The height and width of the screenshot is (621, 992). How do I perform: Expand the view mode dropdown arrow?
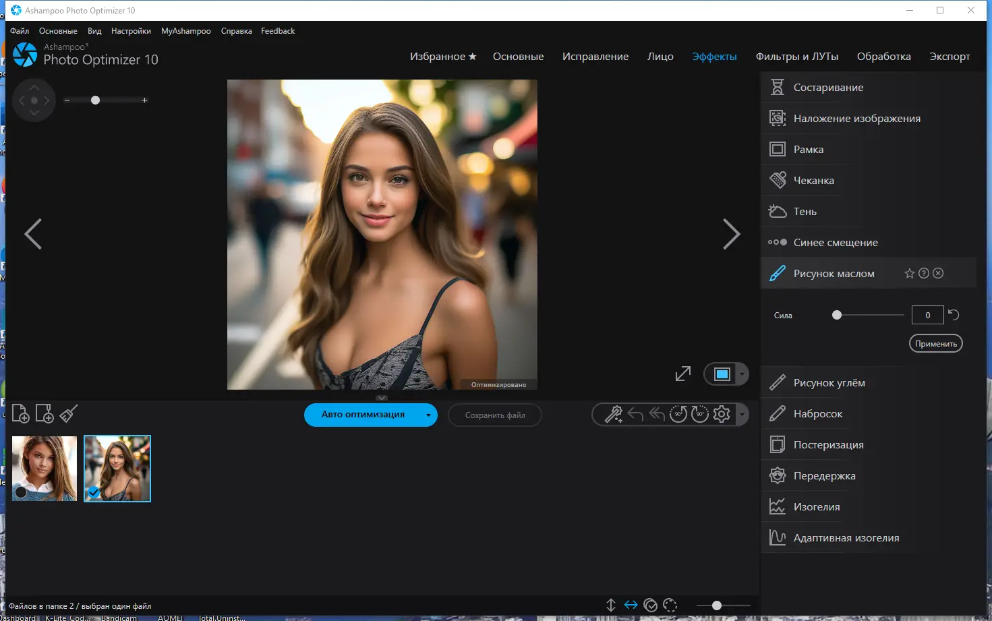742,374
